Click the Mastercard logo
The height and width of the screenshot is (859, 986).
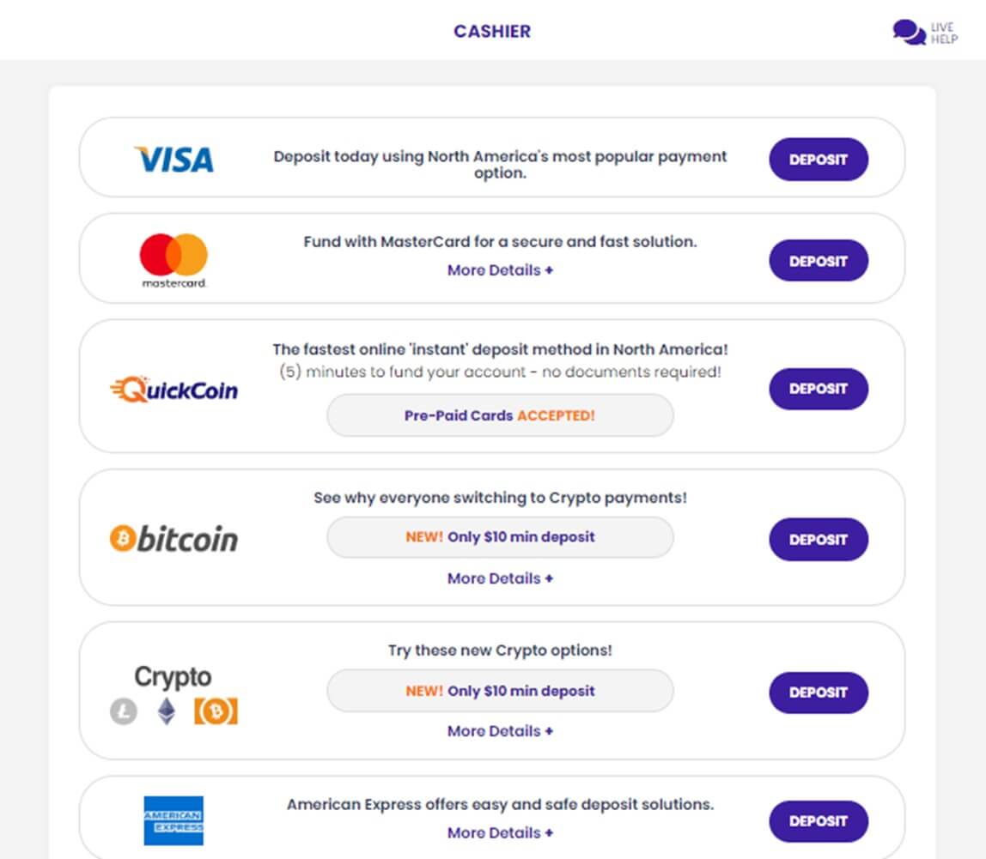click(x=173, y=260)
